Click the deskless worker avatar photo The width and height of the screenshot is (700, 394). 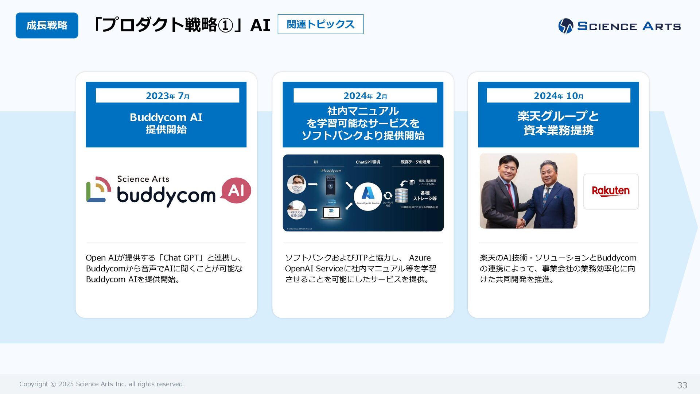(x=296, y=184)
